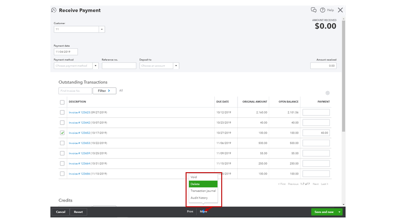The height and width of the screenshot is (223, 396).
Task: Click the Revert button
Action: coord(78,212)
